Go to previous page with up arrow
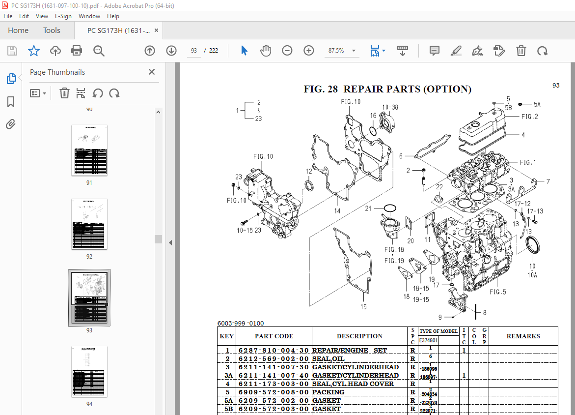575x415 pixels. 150,51
